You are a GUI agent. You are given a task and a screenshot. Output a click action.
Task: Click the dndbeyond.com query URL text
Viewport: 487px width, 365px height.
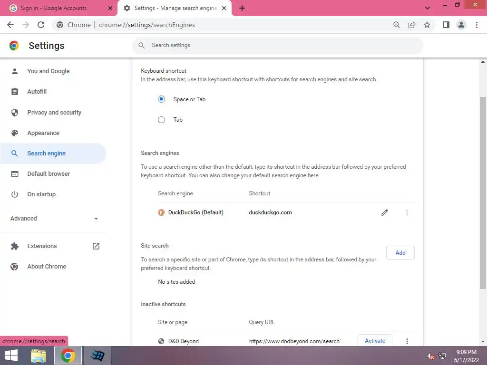tap(295, 341)
